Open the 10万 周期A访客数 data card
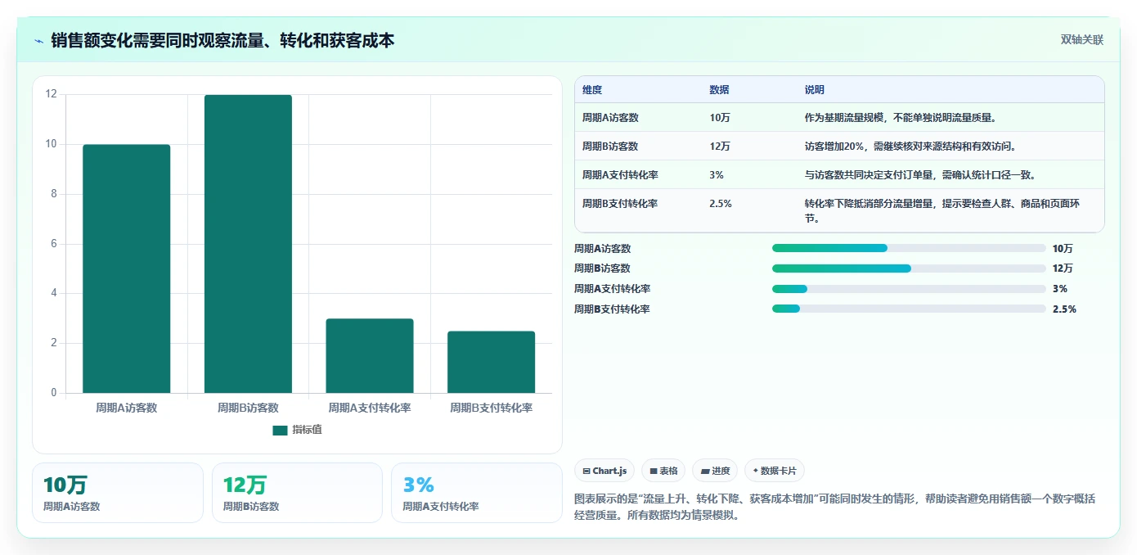Viewport: 1137px width, 555px height. (x=118, y=493)
